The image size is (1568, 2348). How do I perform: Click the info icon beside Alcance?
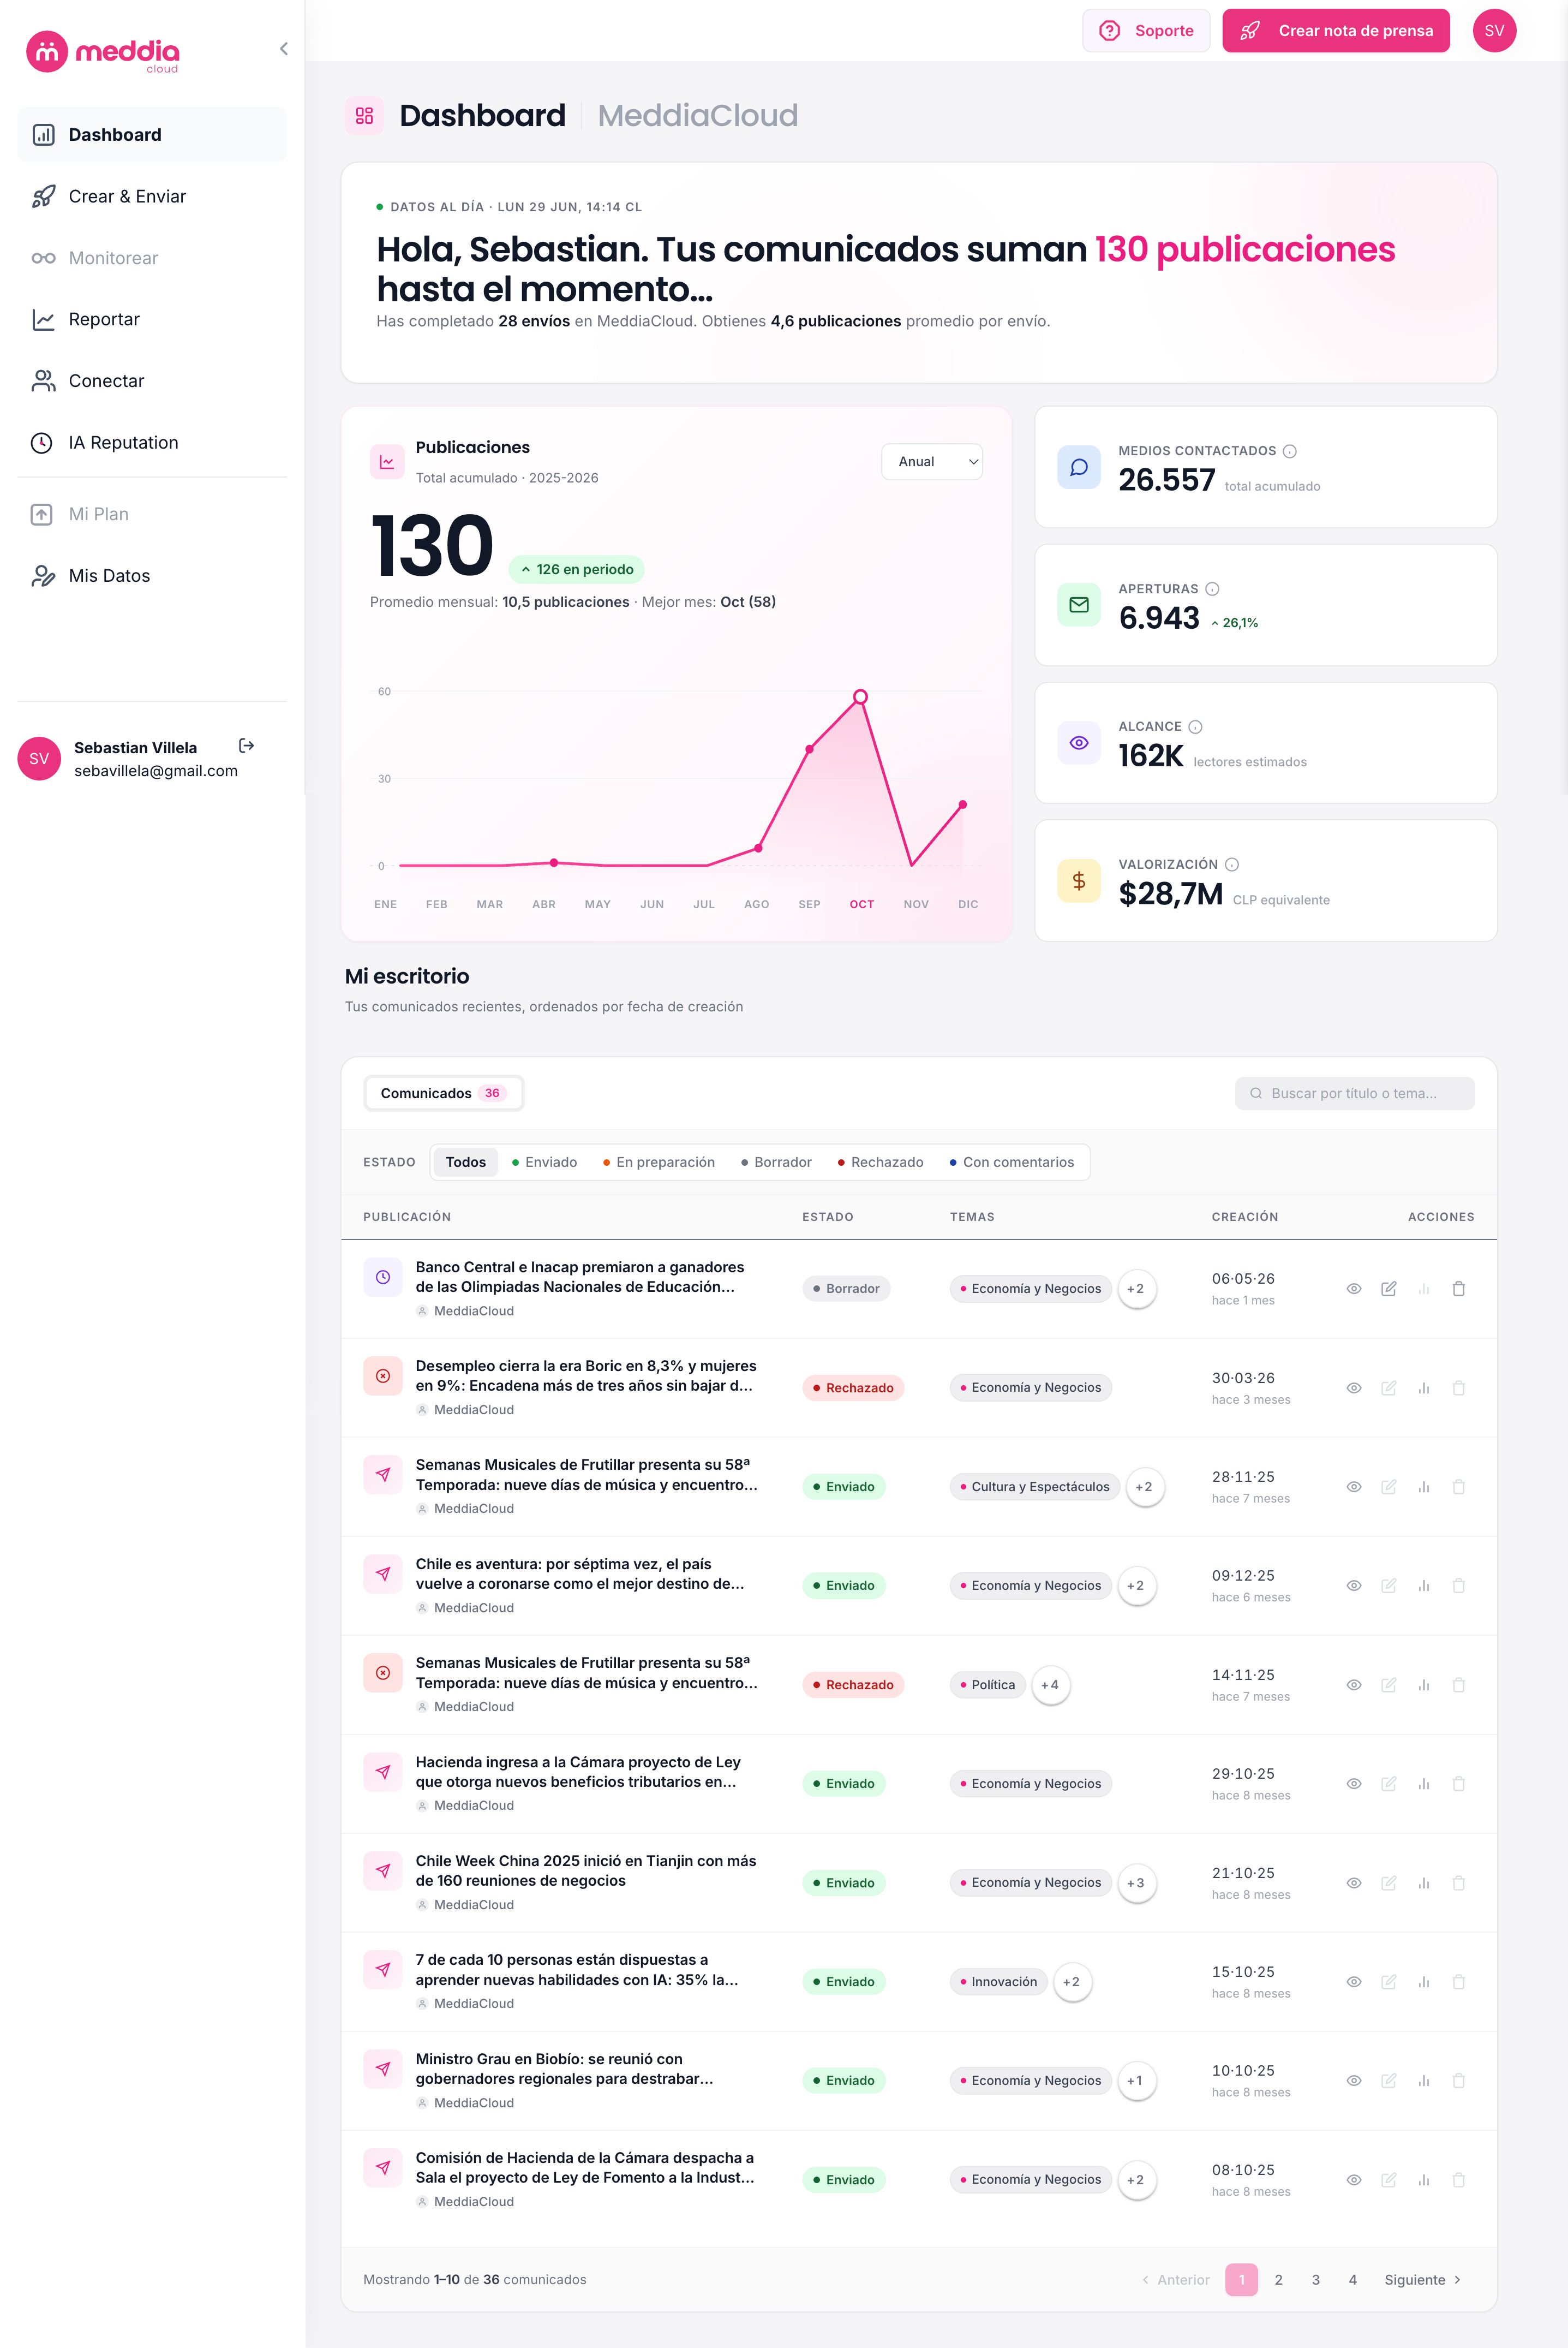(1195, 726)
